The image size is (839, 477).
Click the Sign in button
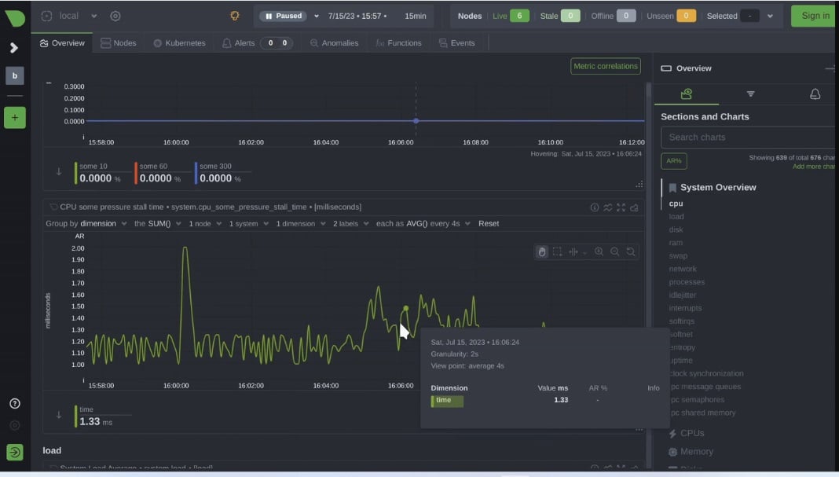point(815,16)
